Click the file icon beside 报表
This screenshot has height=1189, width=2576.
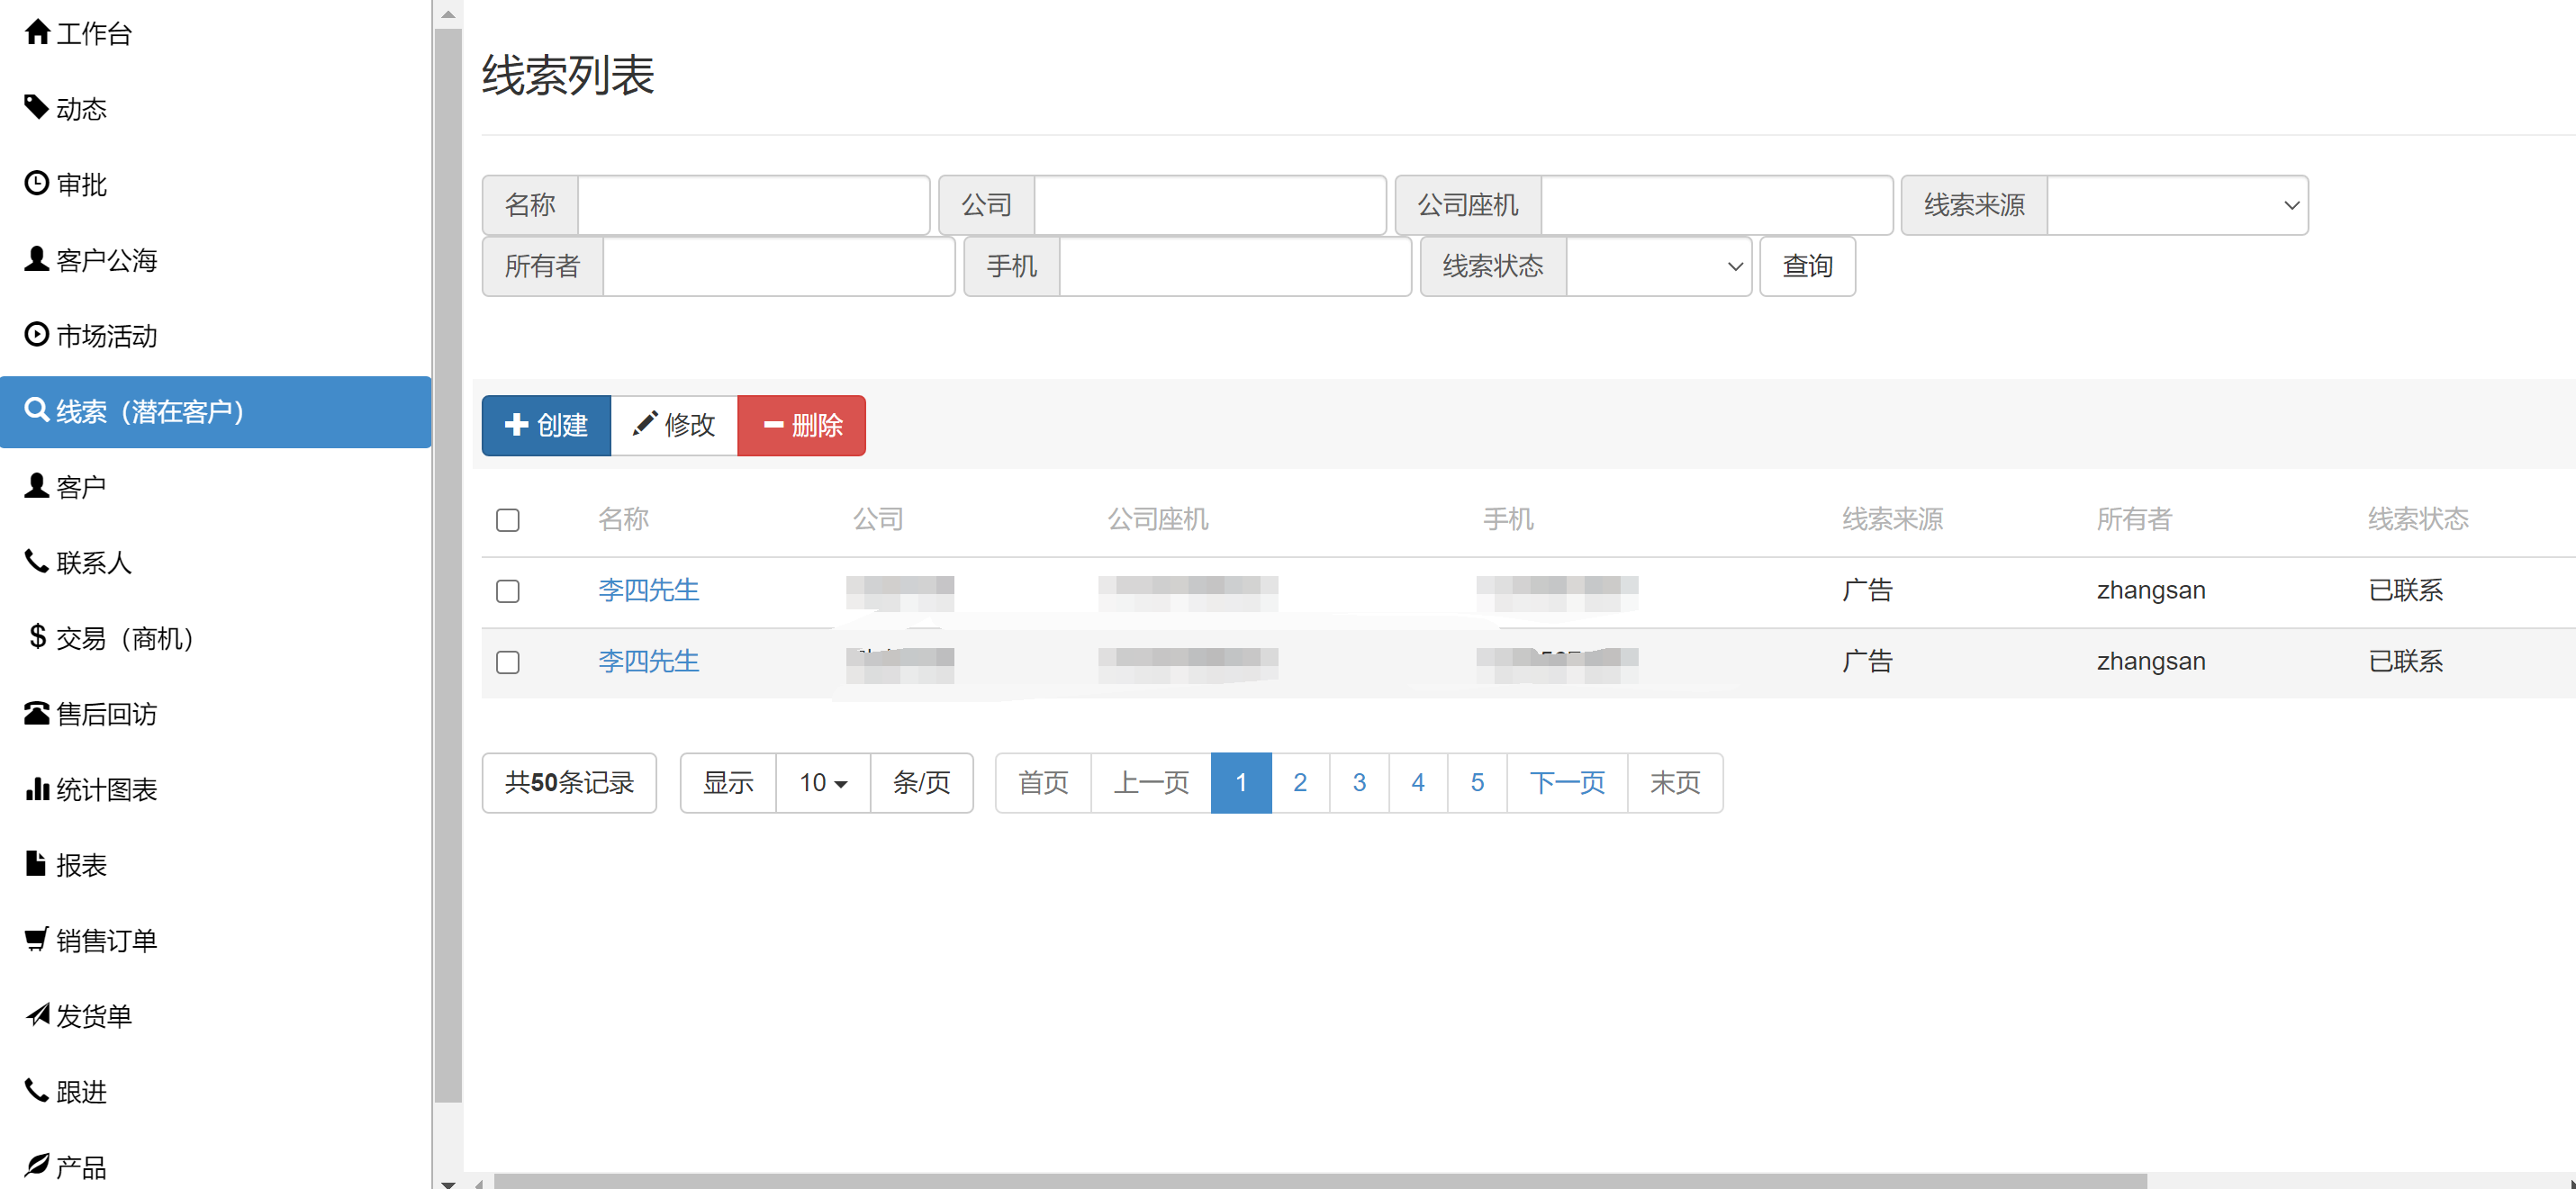coord(36,863)
